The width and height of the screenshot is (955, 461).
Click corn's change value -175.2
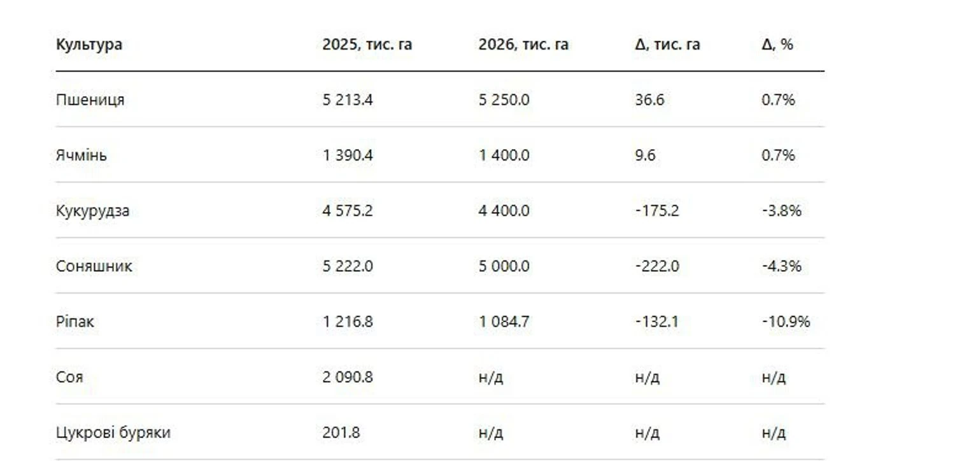pos(657,211)
